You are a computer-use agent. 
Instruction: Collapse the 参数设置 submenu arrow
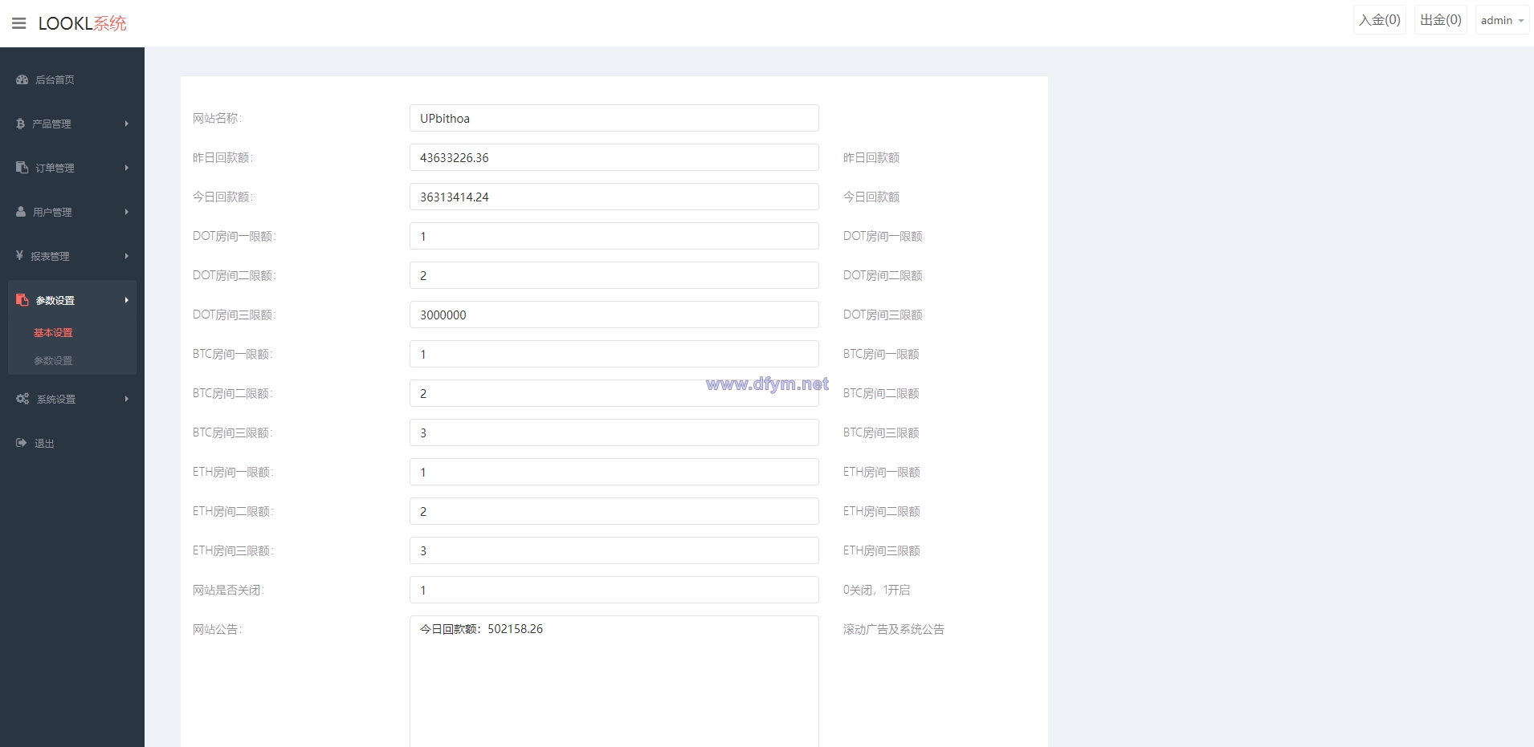(127, 300)
